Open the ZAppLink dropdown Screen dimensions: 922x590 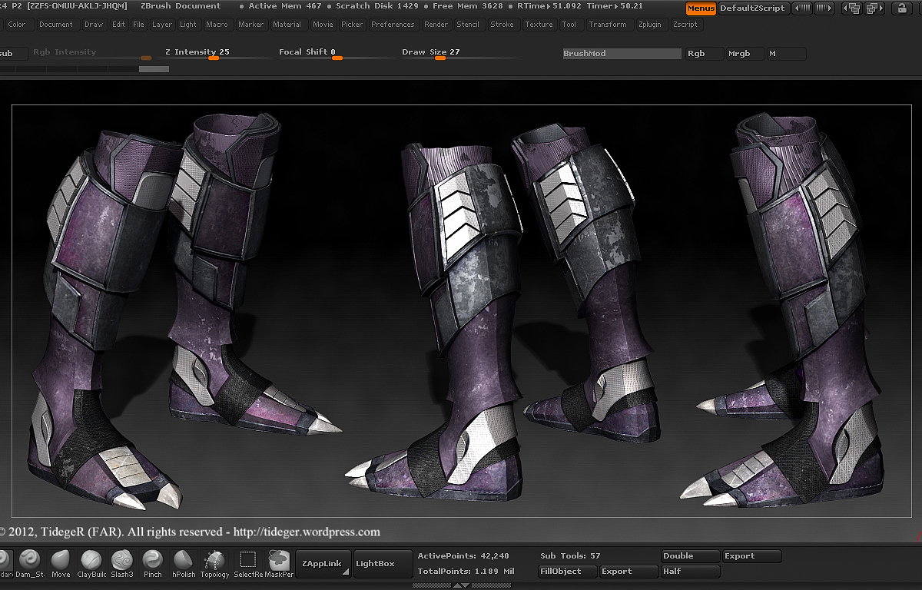[x=323, y=564]
